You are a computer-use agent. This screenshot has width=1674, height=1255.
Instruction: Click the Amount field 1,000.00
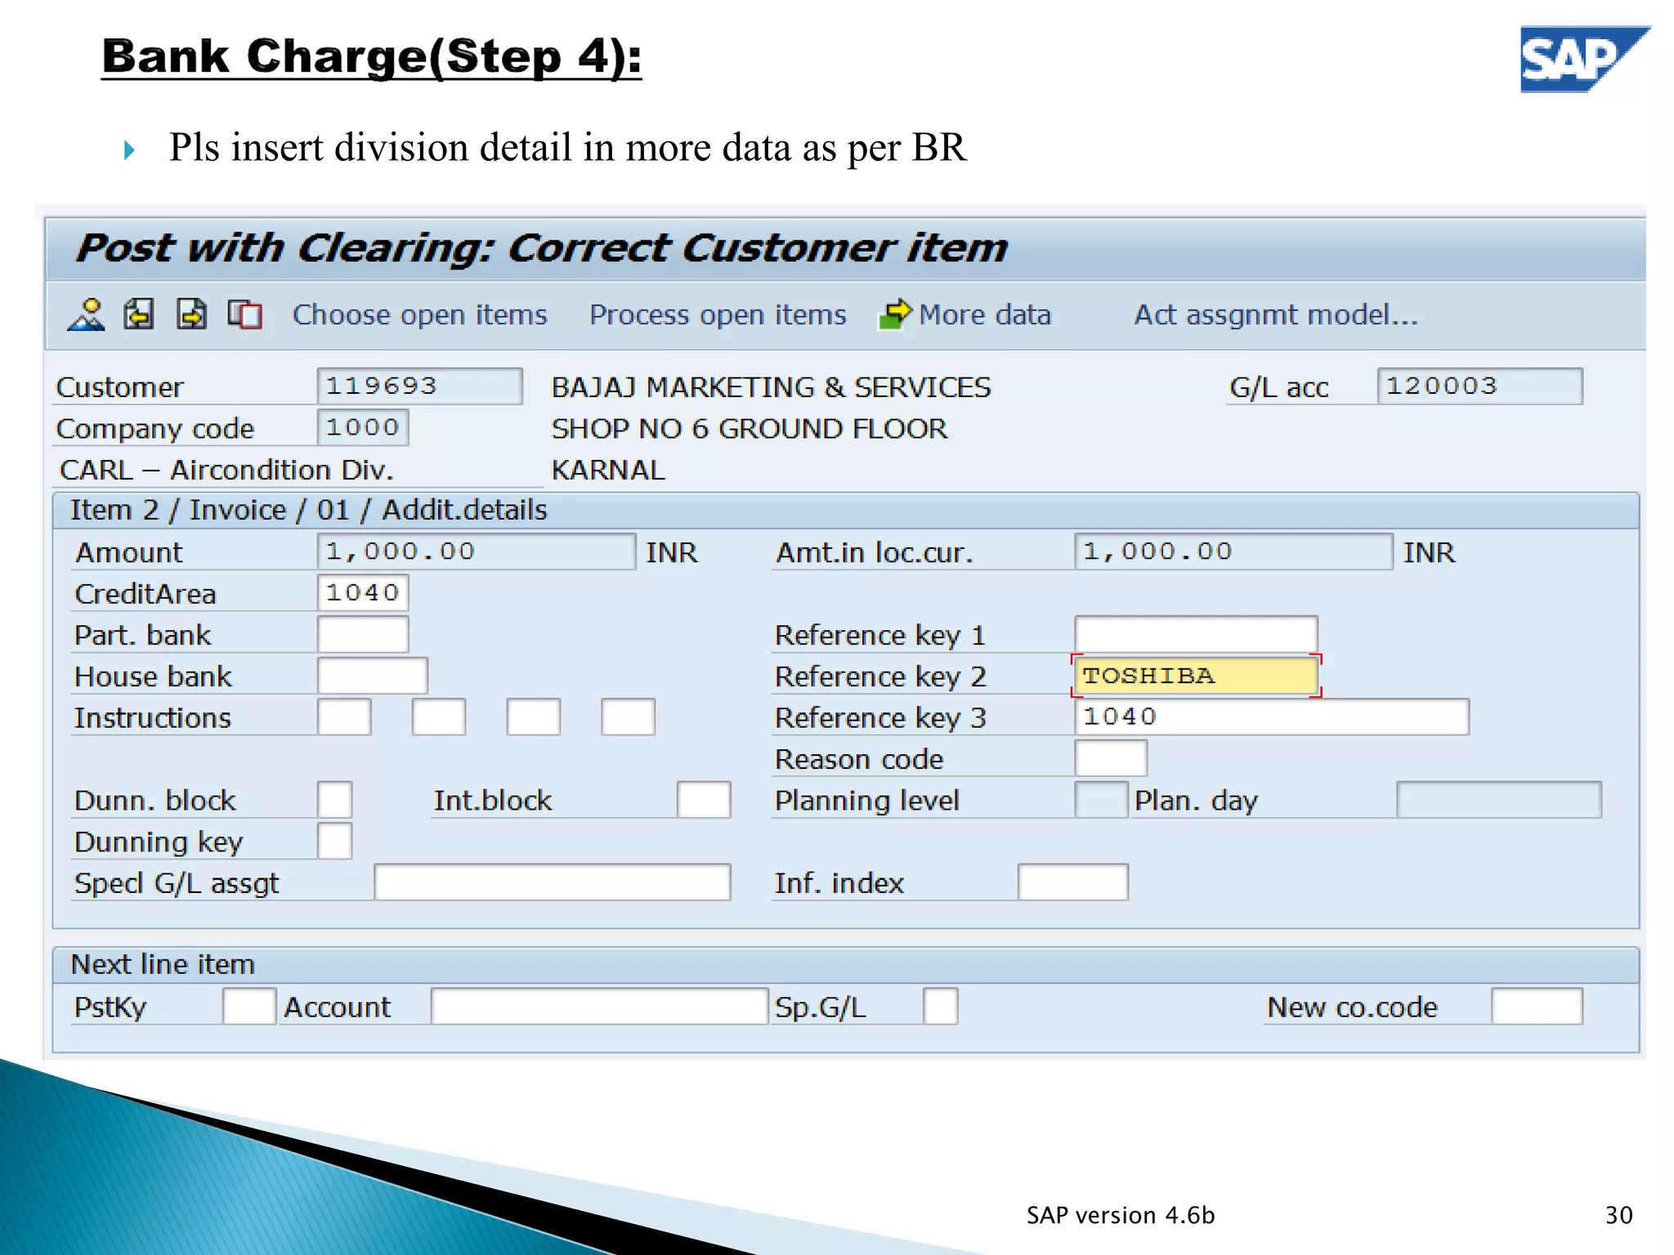pos(476,552)
